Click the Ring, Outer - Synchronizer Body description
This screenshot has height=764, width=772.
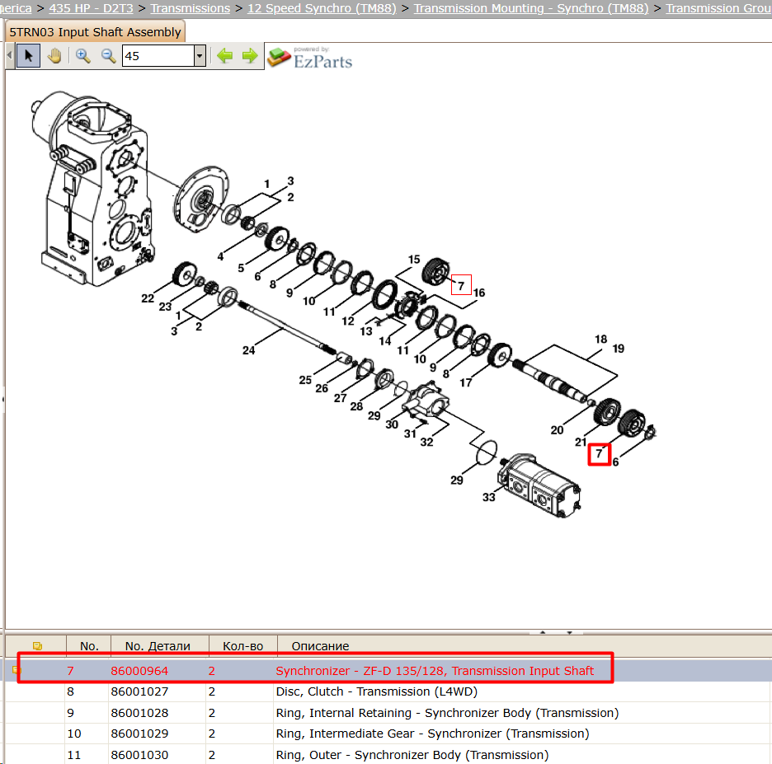pos(412,755)
